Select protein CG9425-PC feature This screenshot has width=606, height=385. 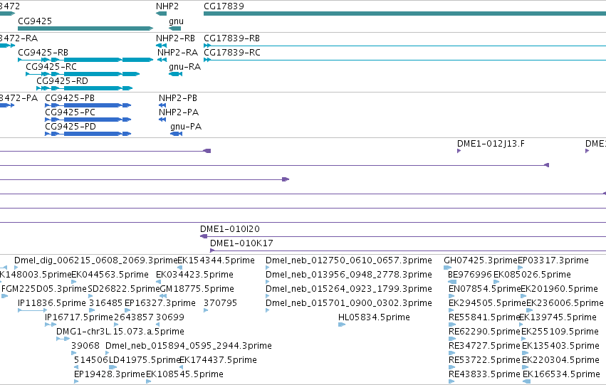coord(88,120)
